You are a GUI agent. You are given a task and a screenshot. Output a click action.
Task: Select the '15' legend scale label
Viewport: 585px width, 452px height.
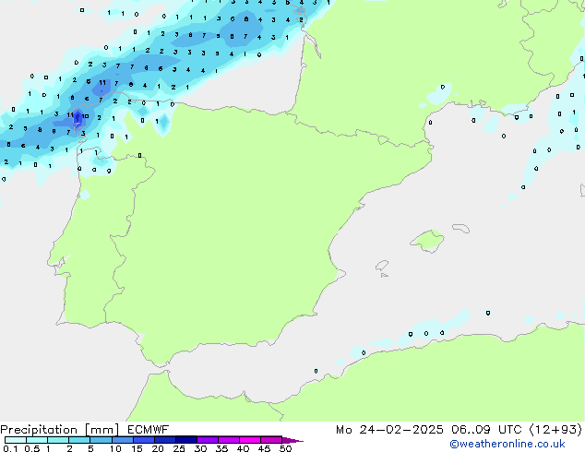coord(137,448)
